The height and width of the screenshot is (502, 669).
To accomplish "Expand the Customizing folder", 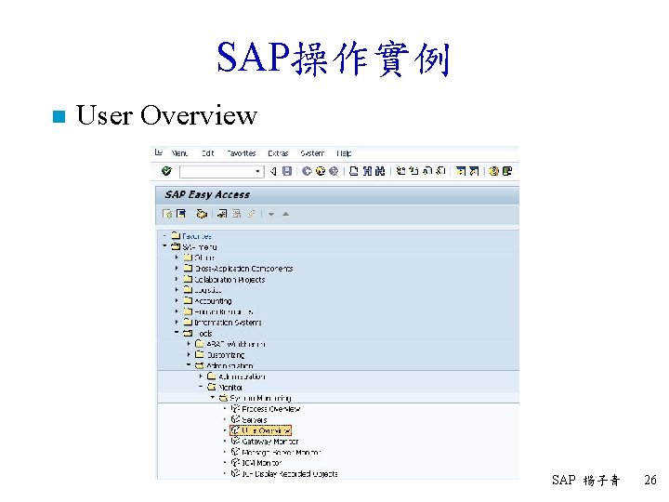I will click(189, 354).
